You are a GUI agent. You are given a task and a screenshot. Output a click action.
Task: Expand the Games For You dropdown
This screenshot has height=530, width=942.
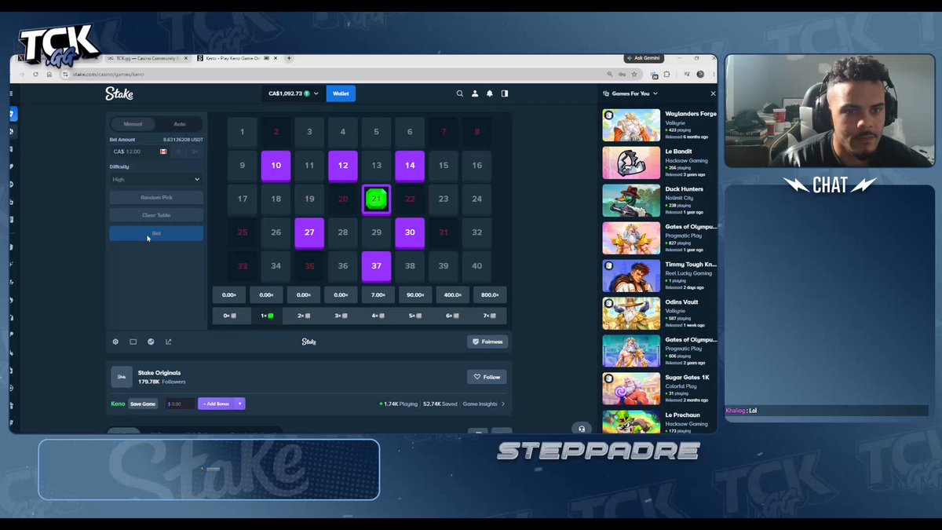[630, 93]
